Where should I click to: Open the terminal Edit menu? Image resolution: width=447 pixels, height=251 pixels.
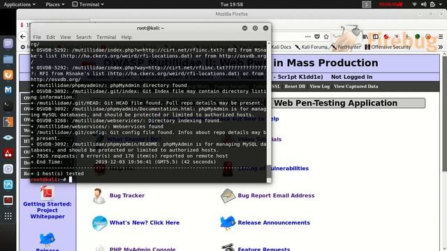click(x=50, y=37)
